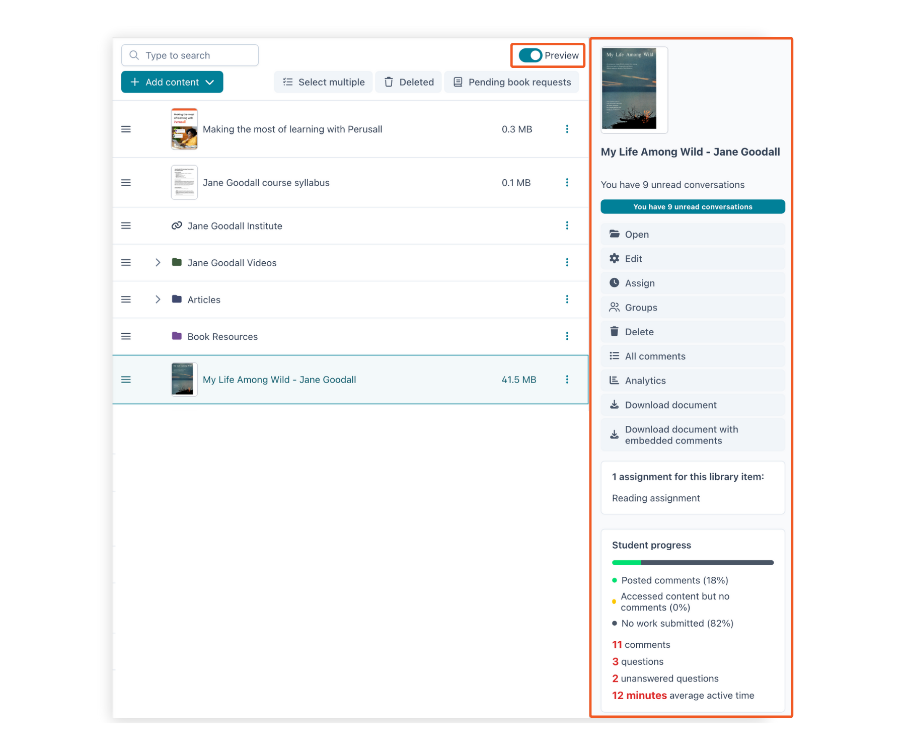Click the Student progress bar
The height and width of the screenshot is (755, 906).
click(x=693, y=562)
